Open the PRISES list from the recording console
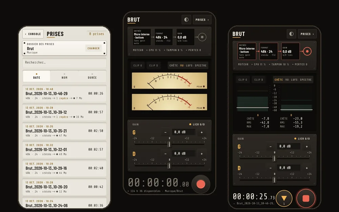This screenshot has width=339, height=212. point(307,34)
